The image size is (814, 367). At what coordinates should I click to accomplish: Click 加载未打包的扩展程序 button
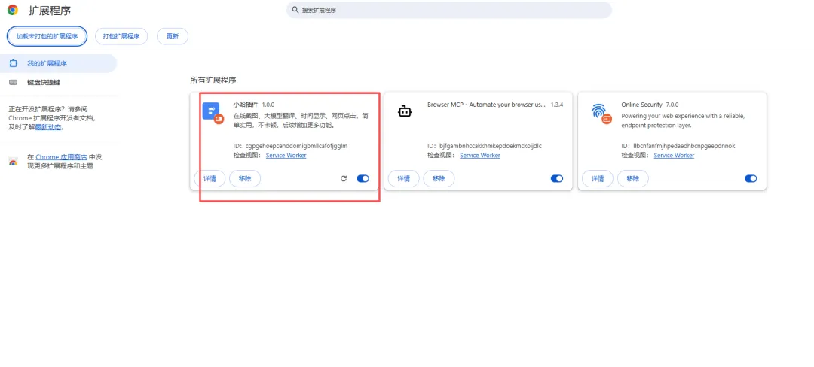click(x=47, y=36)
